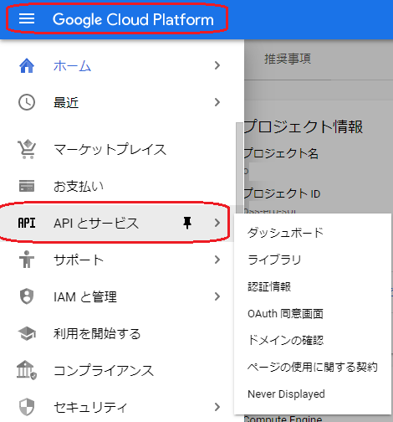Click the clock icon for 最近
Viewport: 393px width, 422px height.
[27, 102]
